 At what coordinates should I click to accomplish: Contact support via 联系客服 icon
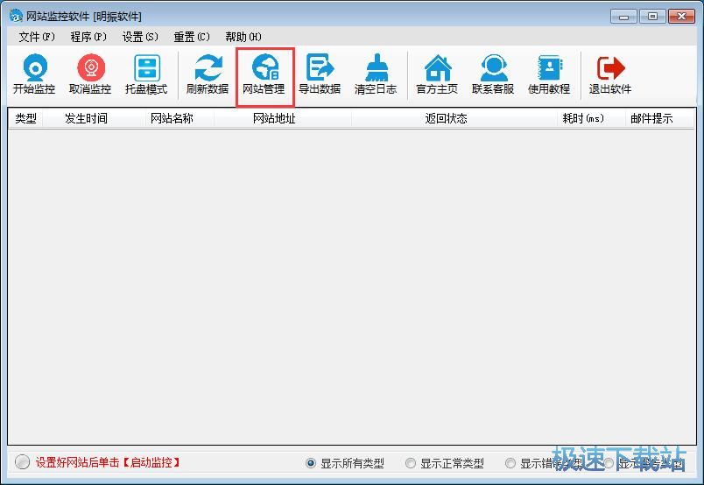click(x=493, y=74)
